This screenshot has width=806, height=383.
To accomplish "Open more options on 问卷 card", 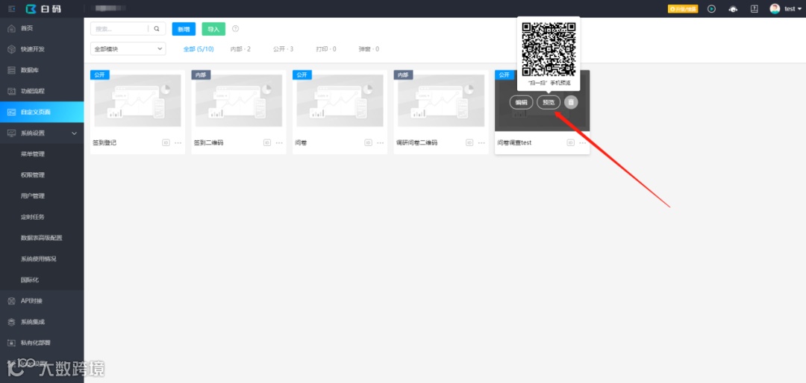I will 381,143.
